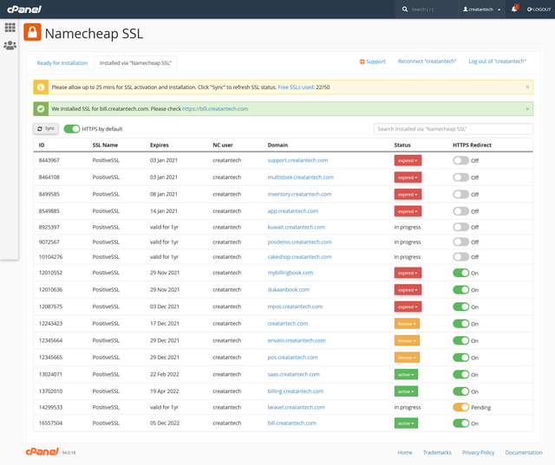The width and height of the screenshot is (555, 465).
Task: Disable HTTPS redirect for mybillingbook.com
Action: 460,273
